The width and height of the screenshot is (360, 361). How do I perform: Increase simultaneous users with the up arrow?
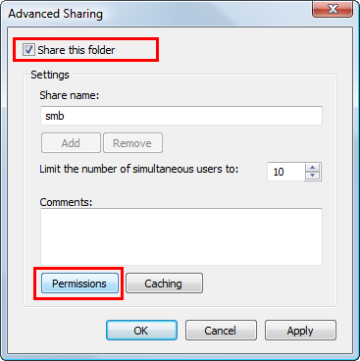point(313,168)
